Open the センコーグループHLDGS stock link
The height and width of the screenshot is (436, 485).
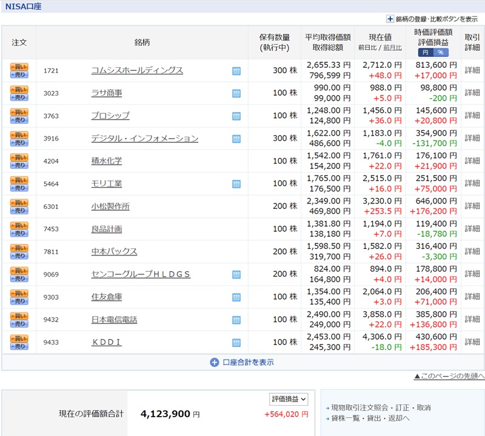click(x=141, y=274)
